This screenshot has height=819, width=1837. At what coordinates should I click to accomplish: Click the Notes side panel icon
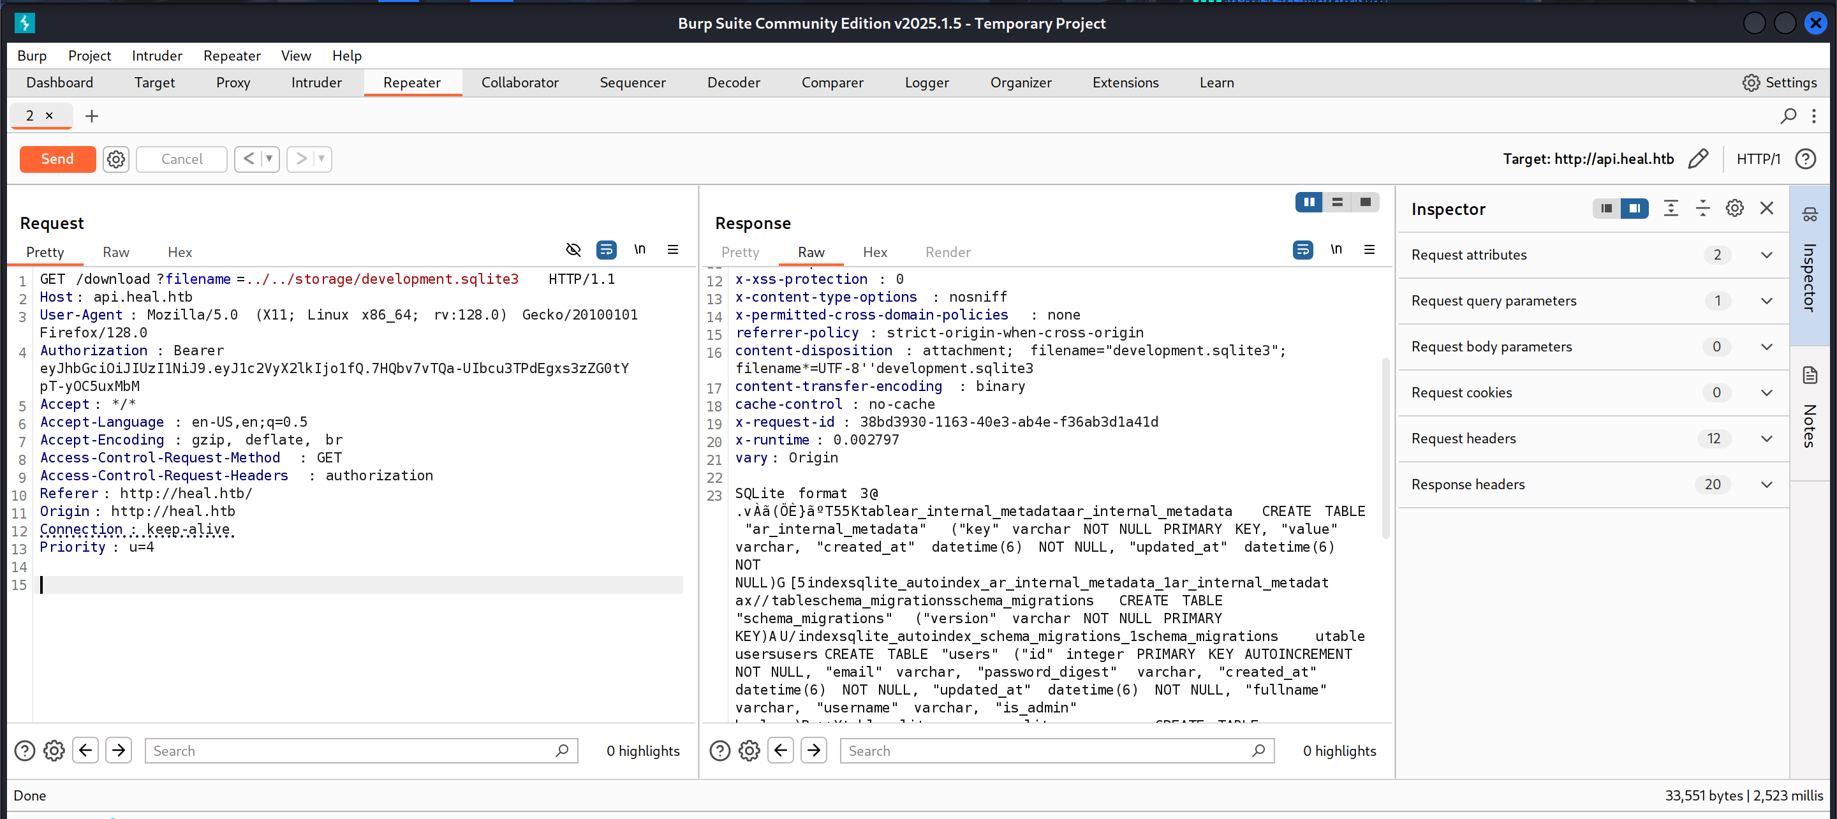(x=1810, y=375)
